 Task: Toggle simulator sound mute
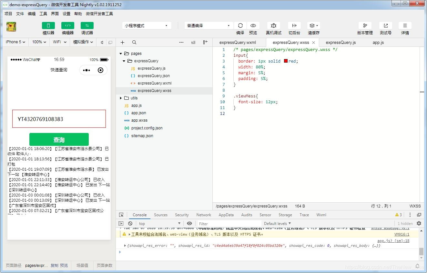pyautogui.click(x=102, y=42)
